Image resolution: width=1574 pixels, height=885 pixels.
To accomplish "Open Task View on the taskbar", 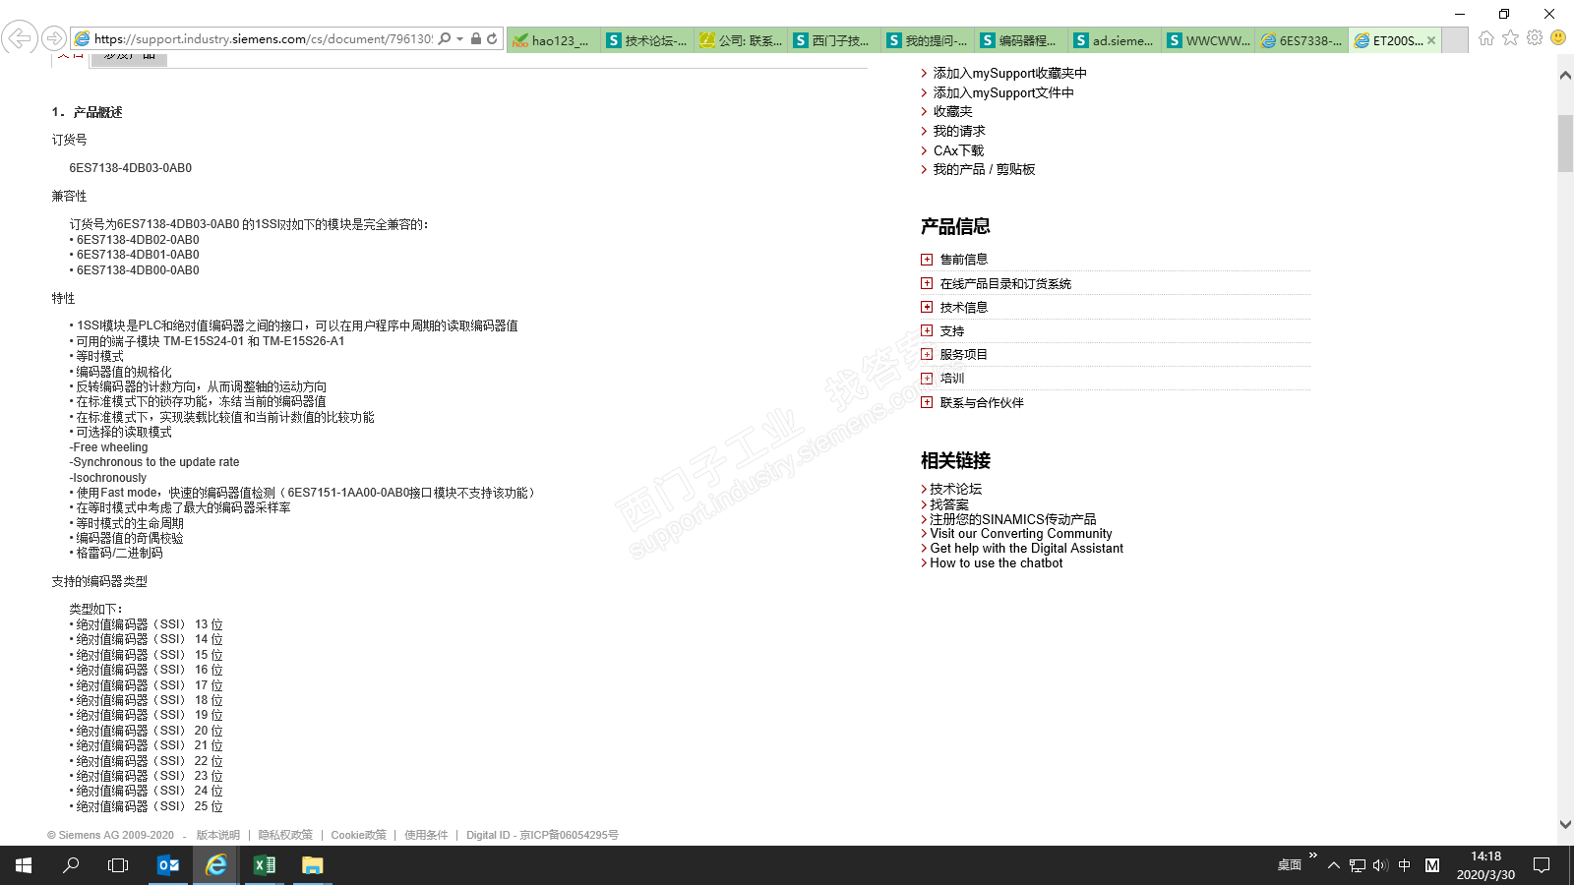I will [118, 865].
